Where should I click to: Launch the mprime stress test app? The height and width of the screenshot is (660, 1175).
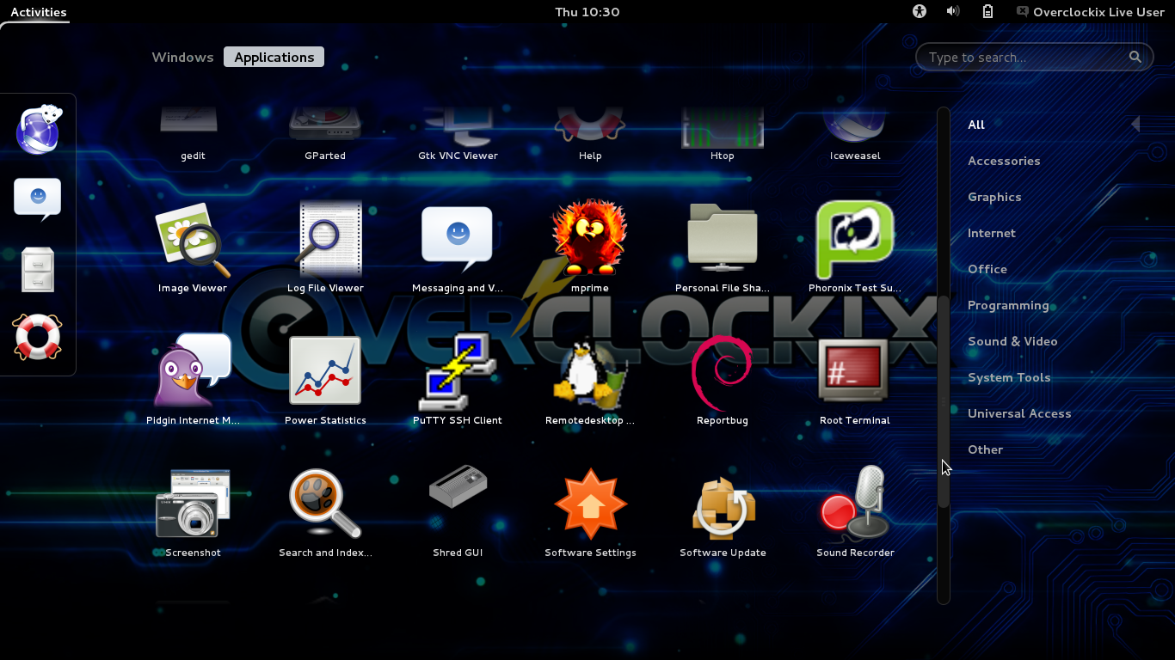(590, 247)
